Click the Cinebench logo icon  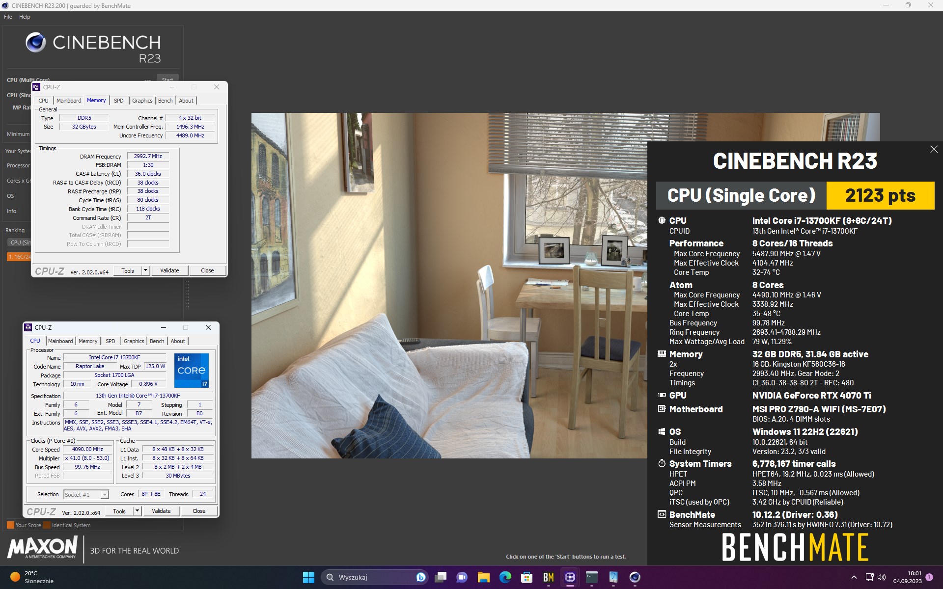pos(35,43)
